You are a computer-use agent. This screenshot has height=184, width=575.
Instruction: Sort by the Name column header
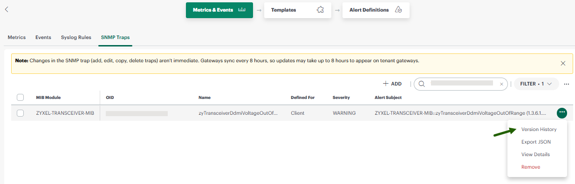click(x=205, y=98)
